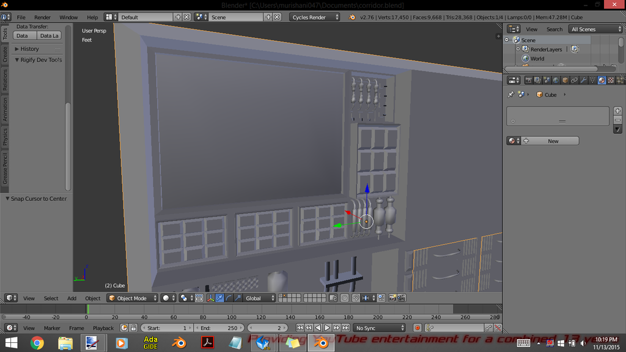Open the 3D viewport Add menu
626x352 pixels.
coord(72,298)
